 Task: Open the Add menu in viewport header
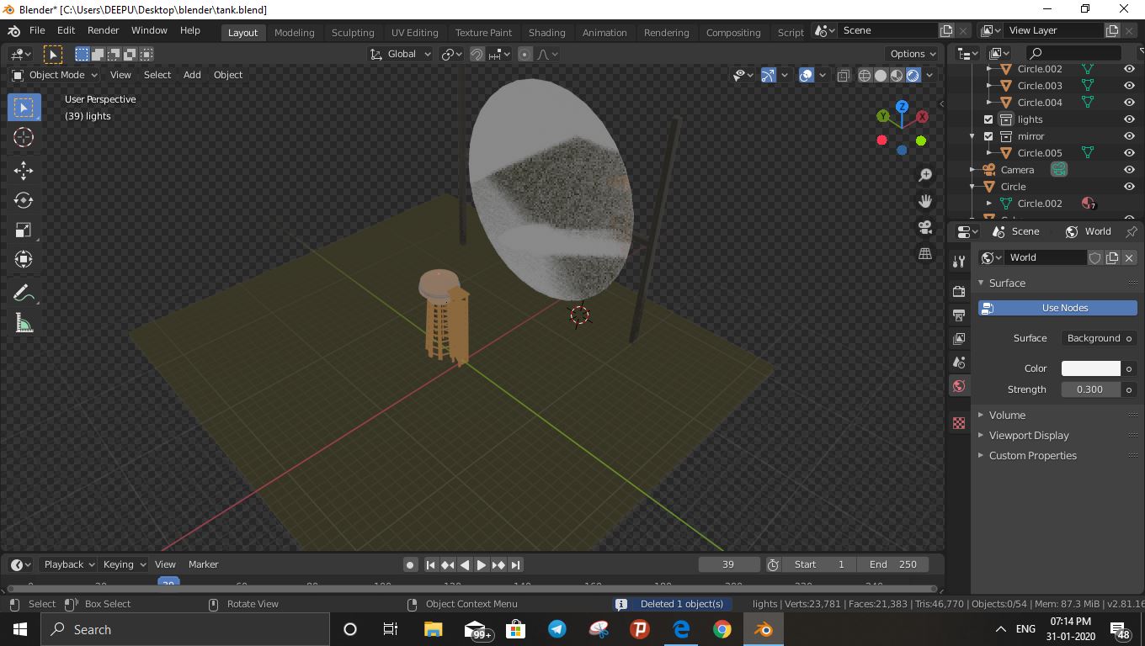[x=192, y=75]
